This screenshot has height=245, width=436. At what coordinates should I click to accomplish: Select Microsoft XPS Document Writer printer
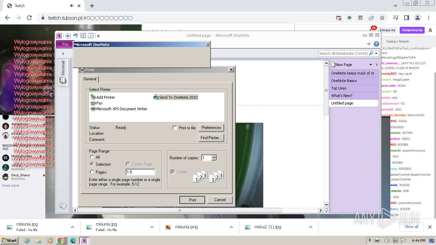[119, 109]
